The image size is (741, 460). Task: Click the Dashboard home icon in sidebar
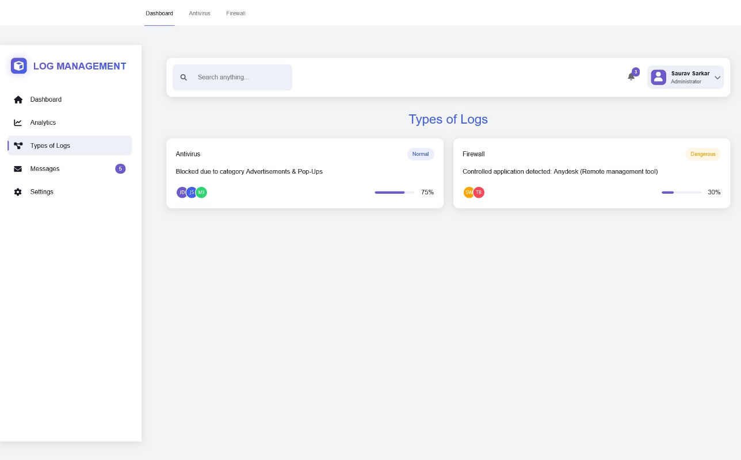click(x=18, y=99)
